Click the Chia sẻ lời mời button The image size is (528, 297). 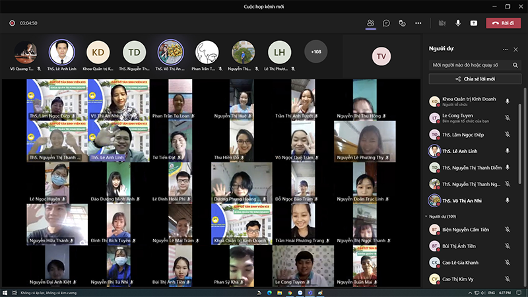470,79
